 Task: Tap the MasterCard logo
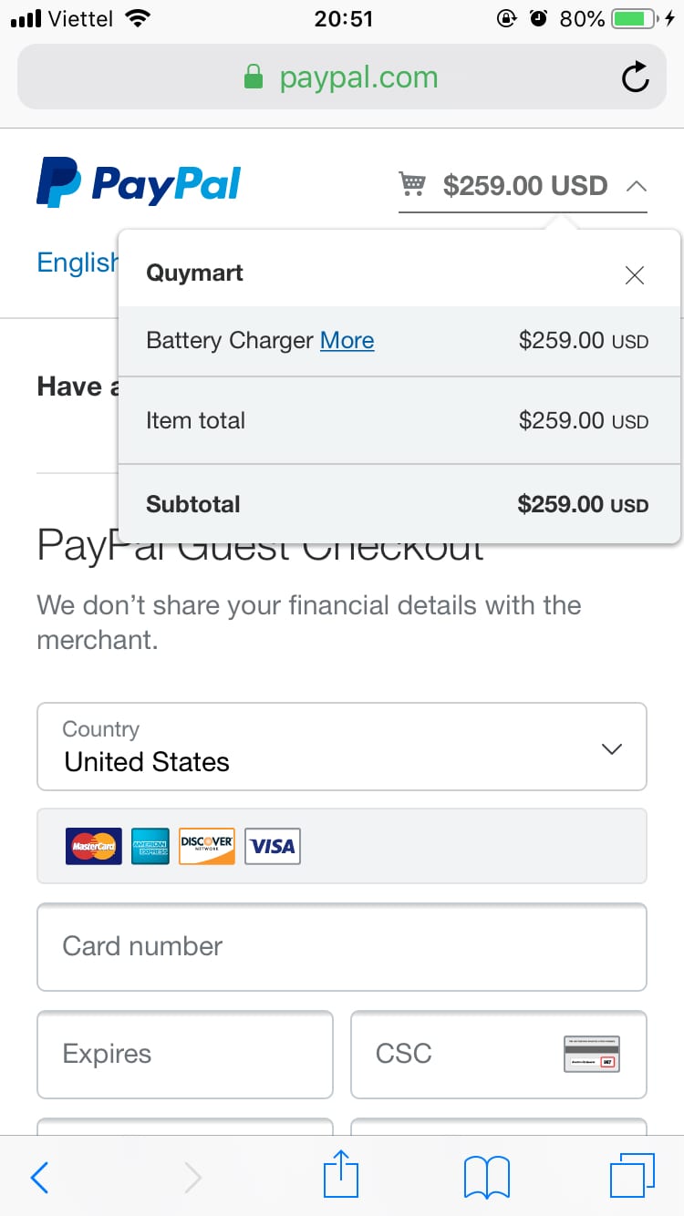(94, 846)
